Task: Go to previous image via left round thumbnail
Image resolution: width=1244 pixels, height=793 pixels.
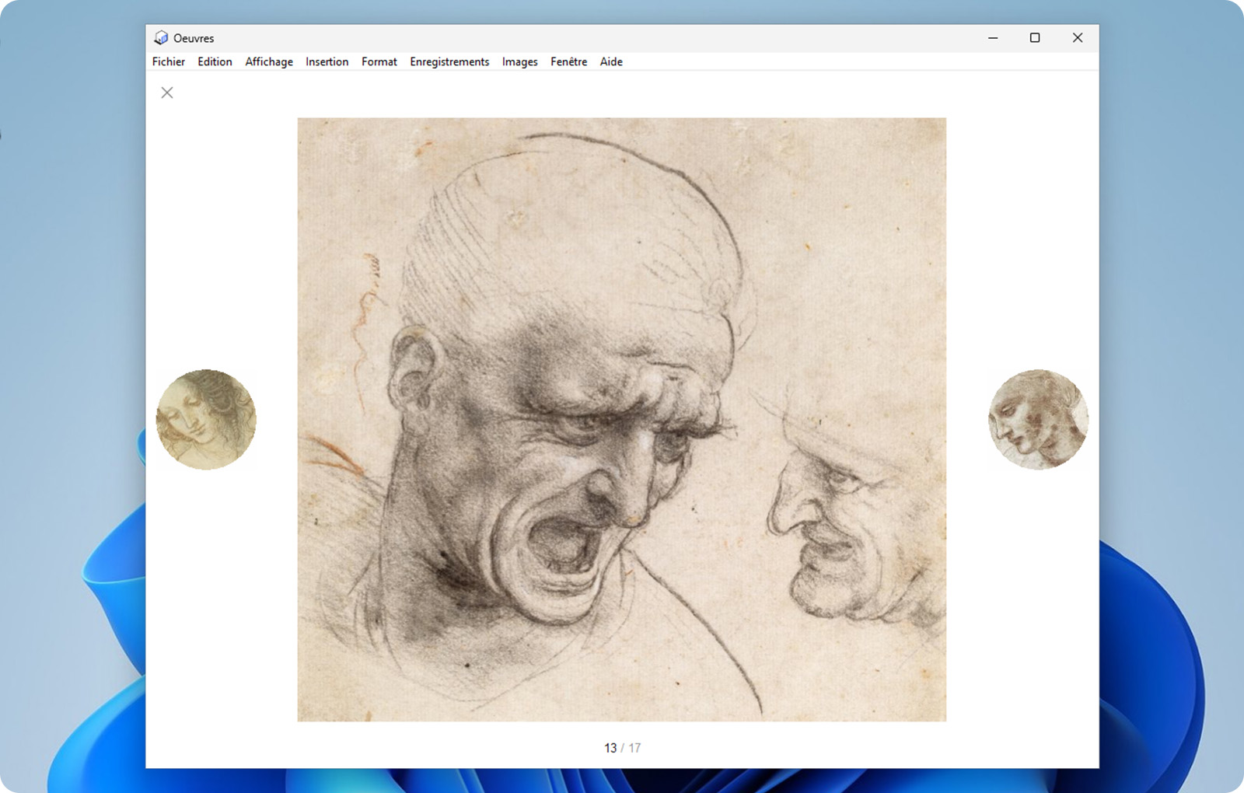Action: (206, 419)
